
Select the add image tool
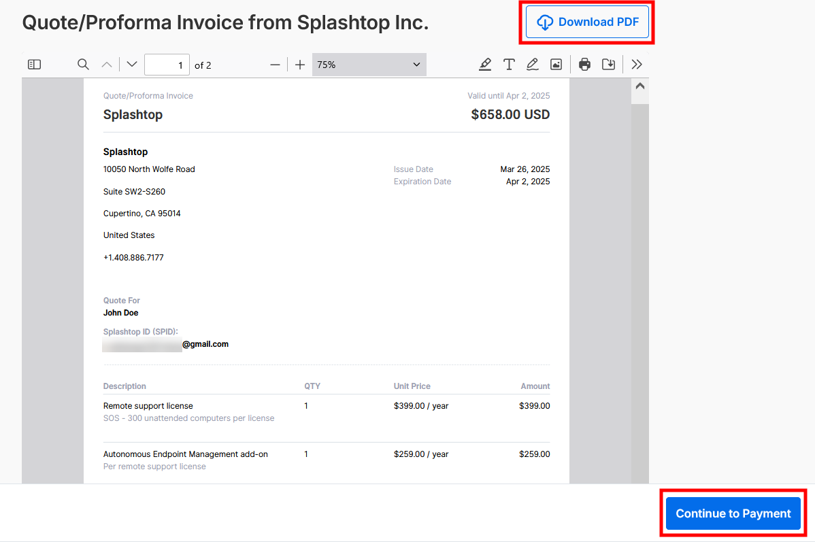point(556,65)
